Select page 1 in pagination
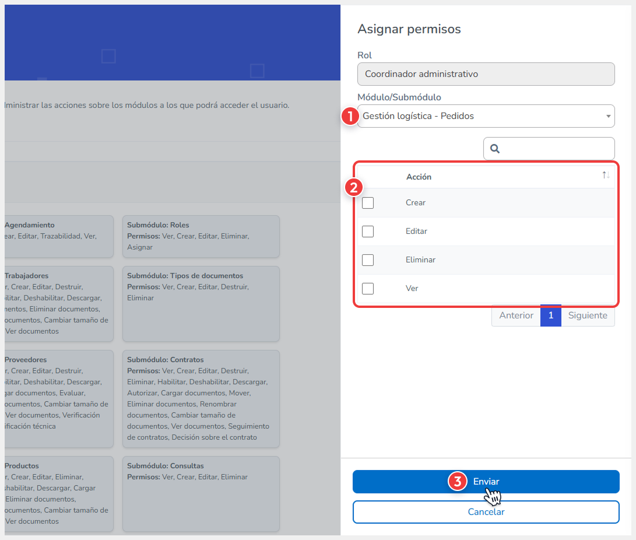This screenshot has height=540, width=636. pos(551,315)
